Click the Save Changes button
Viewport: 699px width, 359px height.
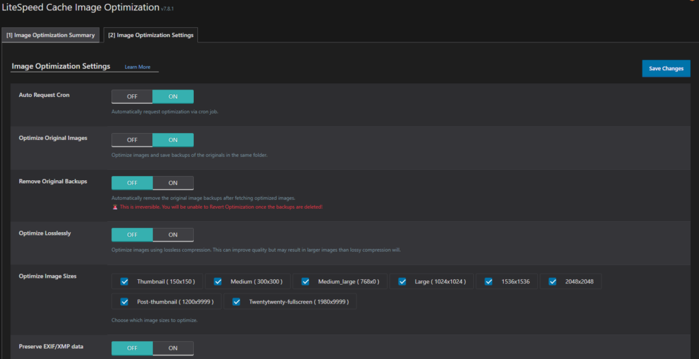[666, 69]
